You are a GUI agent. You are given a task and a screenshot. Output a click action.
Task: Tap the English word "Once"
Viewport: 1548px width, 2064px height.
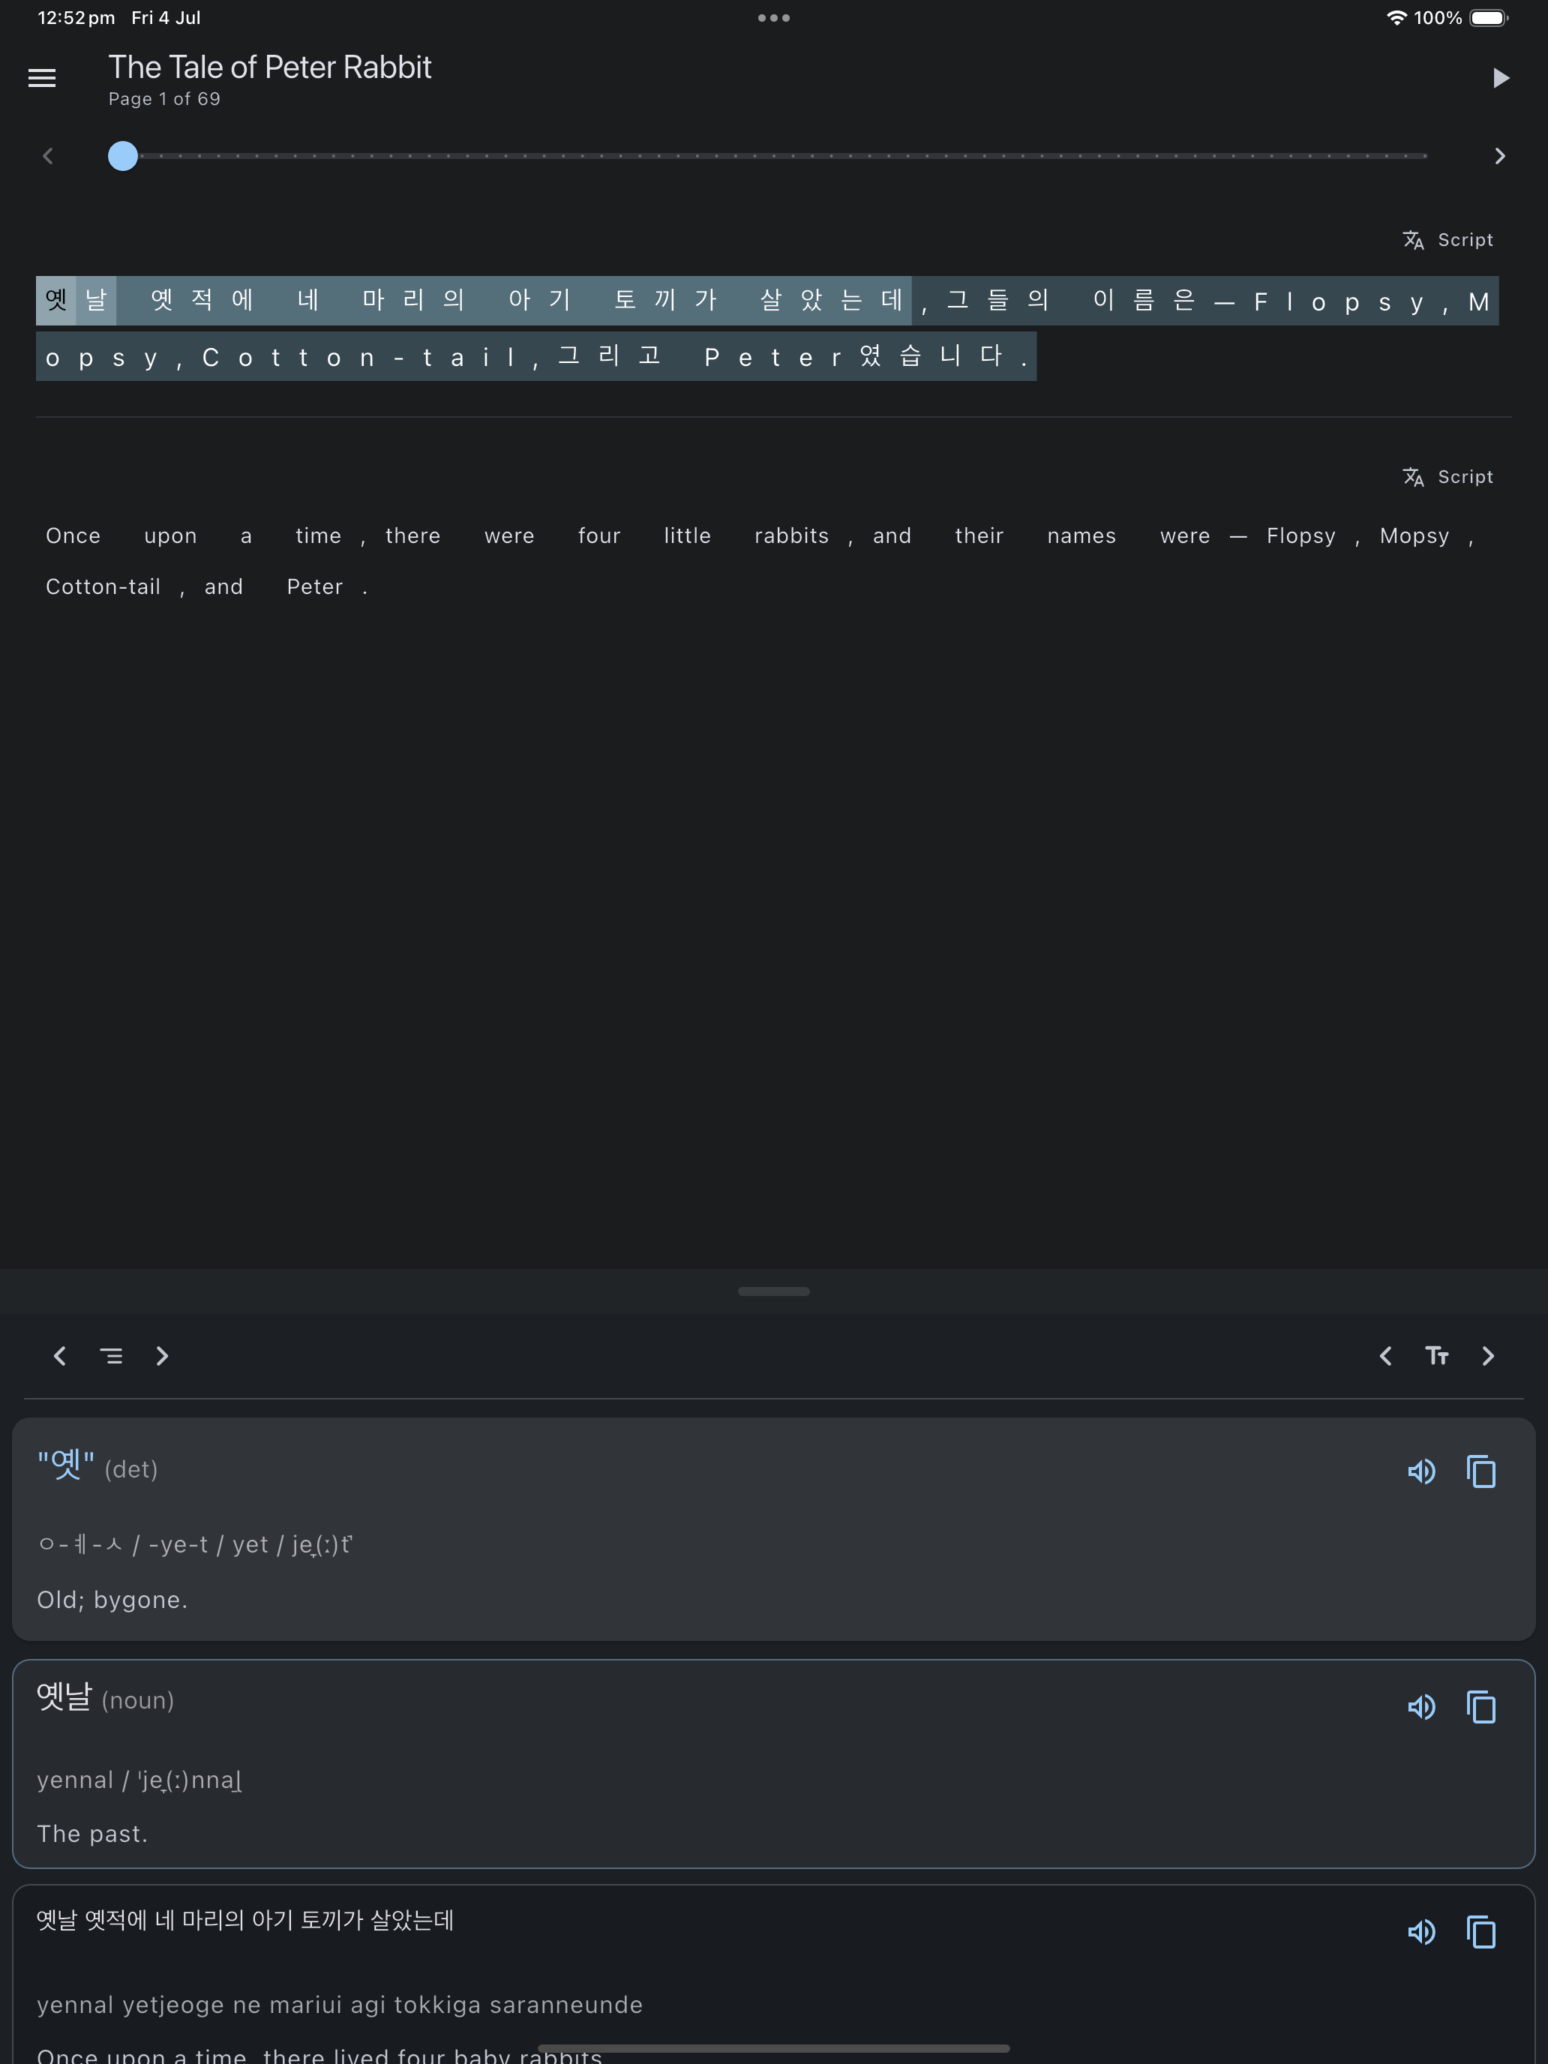coord(73,535)
